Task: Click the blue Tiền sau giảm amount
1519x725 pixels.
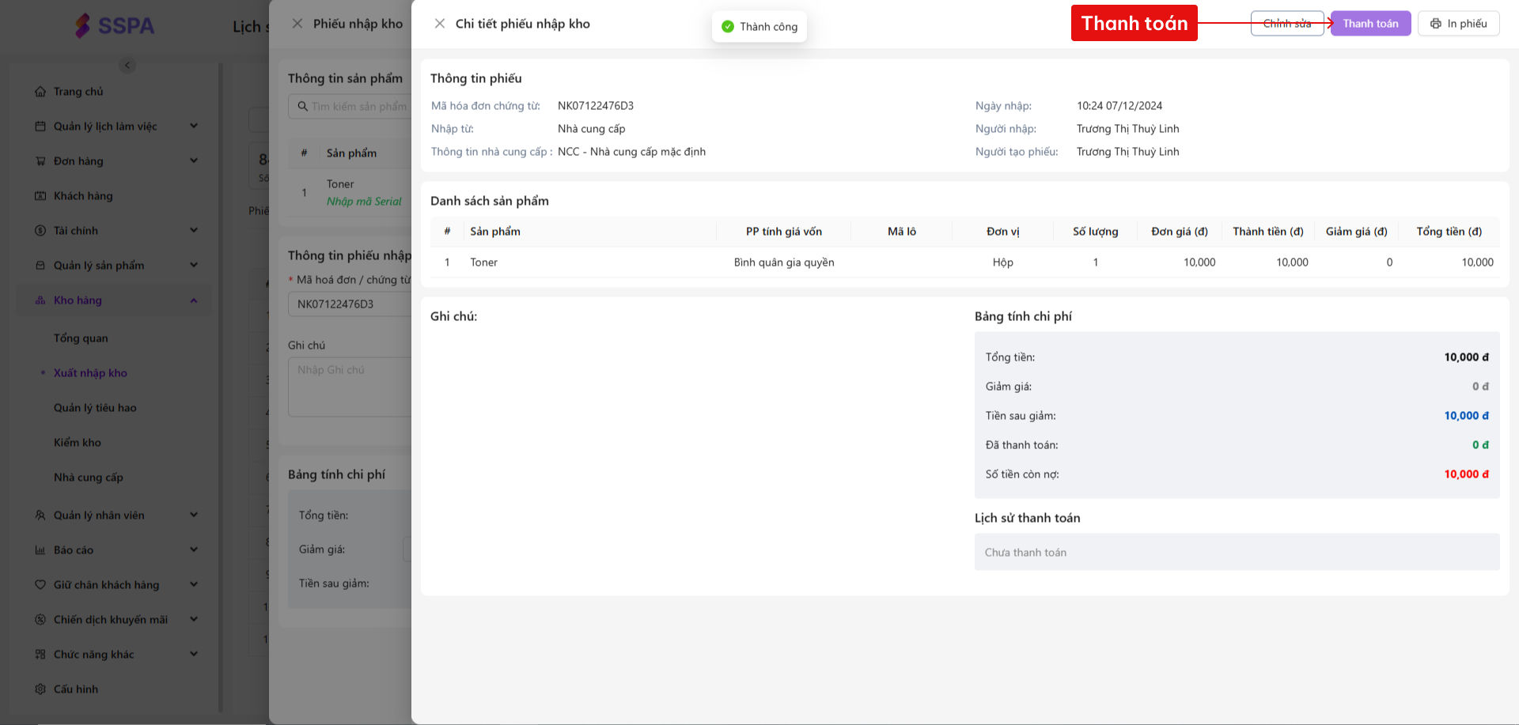Action: (1466, 416)
